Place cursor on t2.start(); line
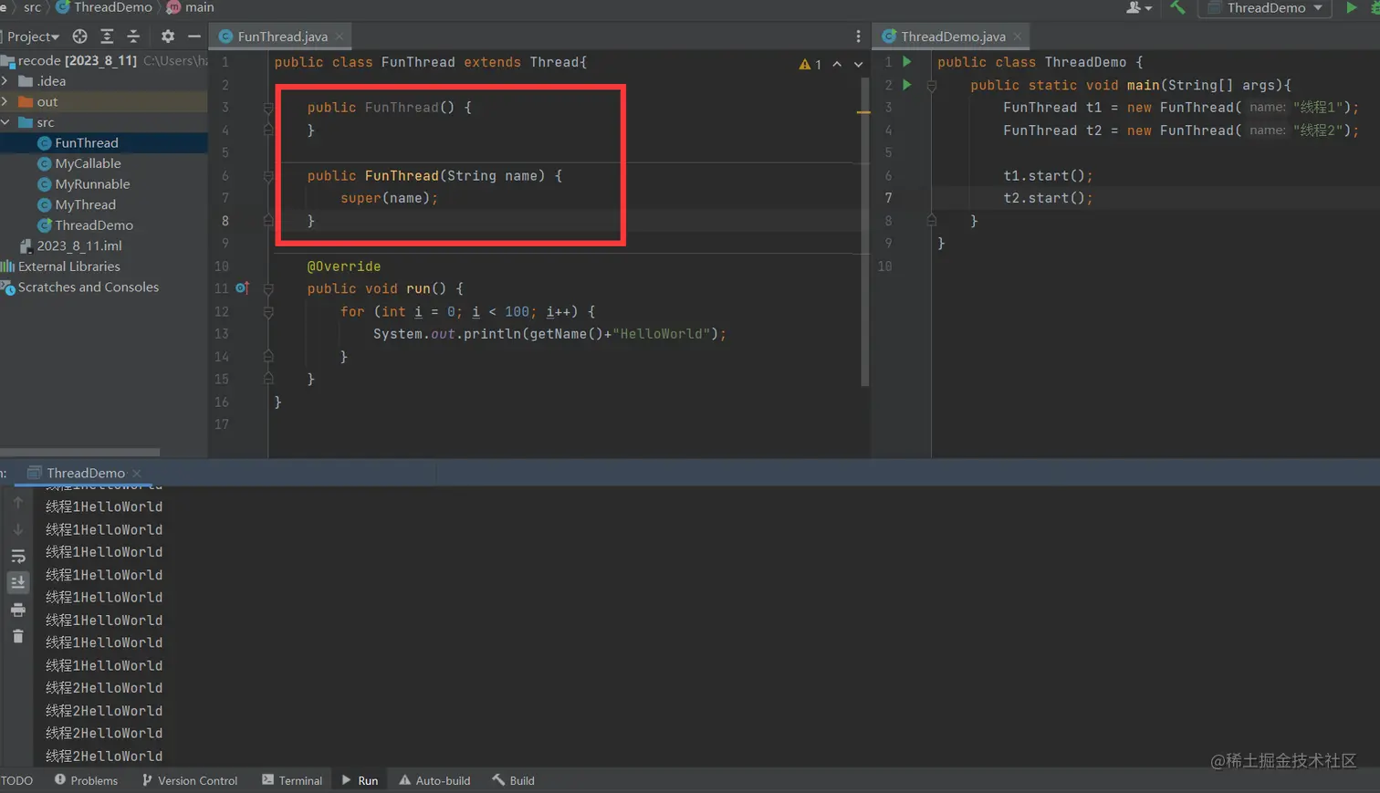Screen dimensions: 1380x793 point(1048,198)
